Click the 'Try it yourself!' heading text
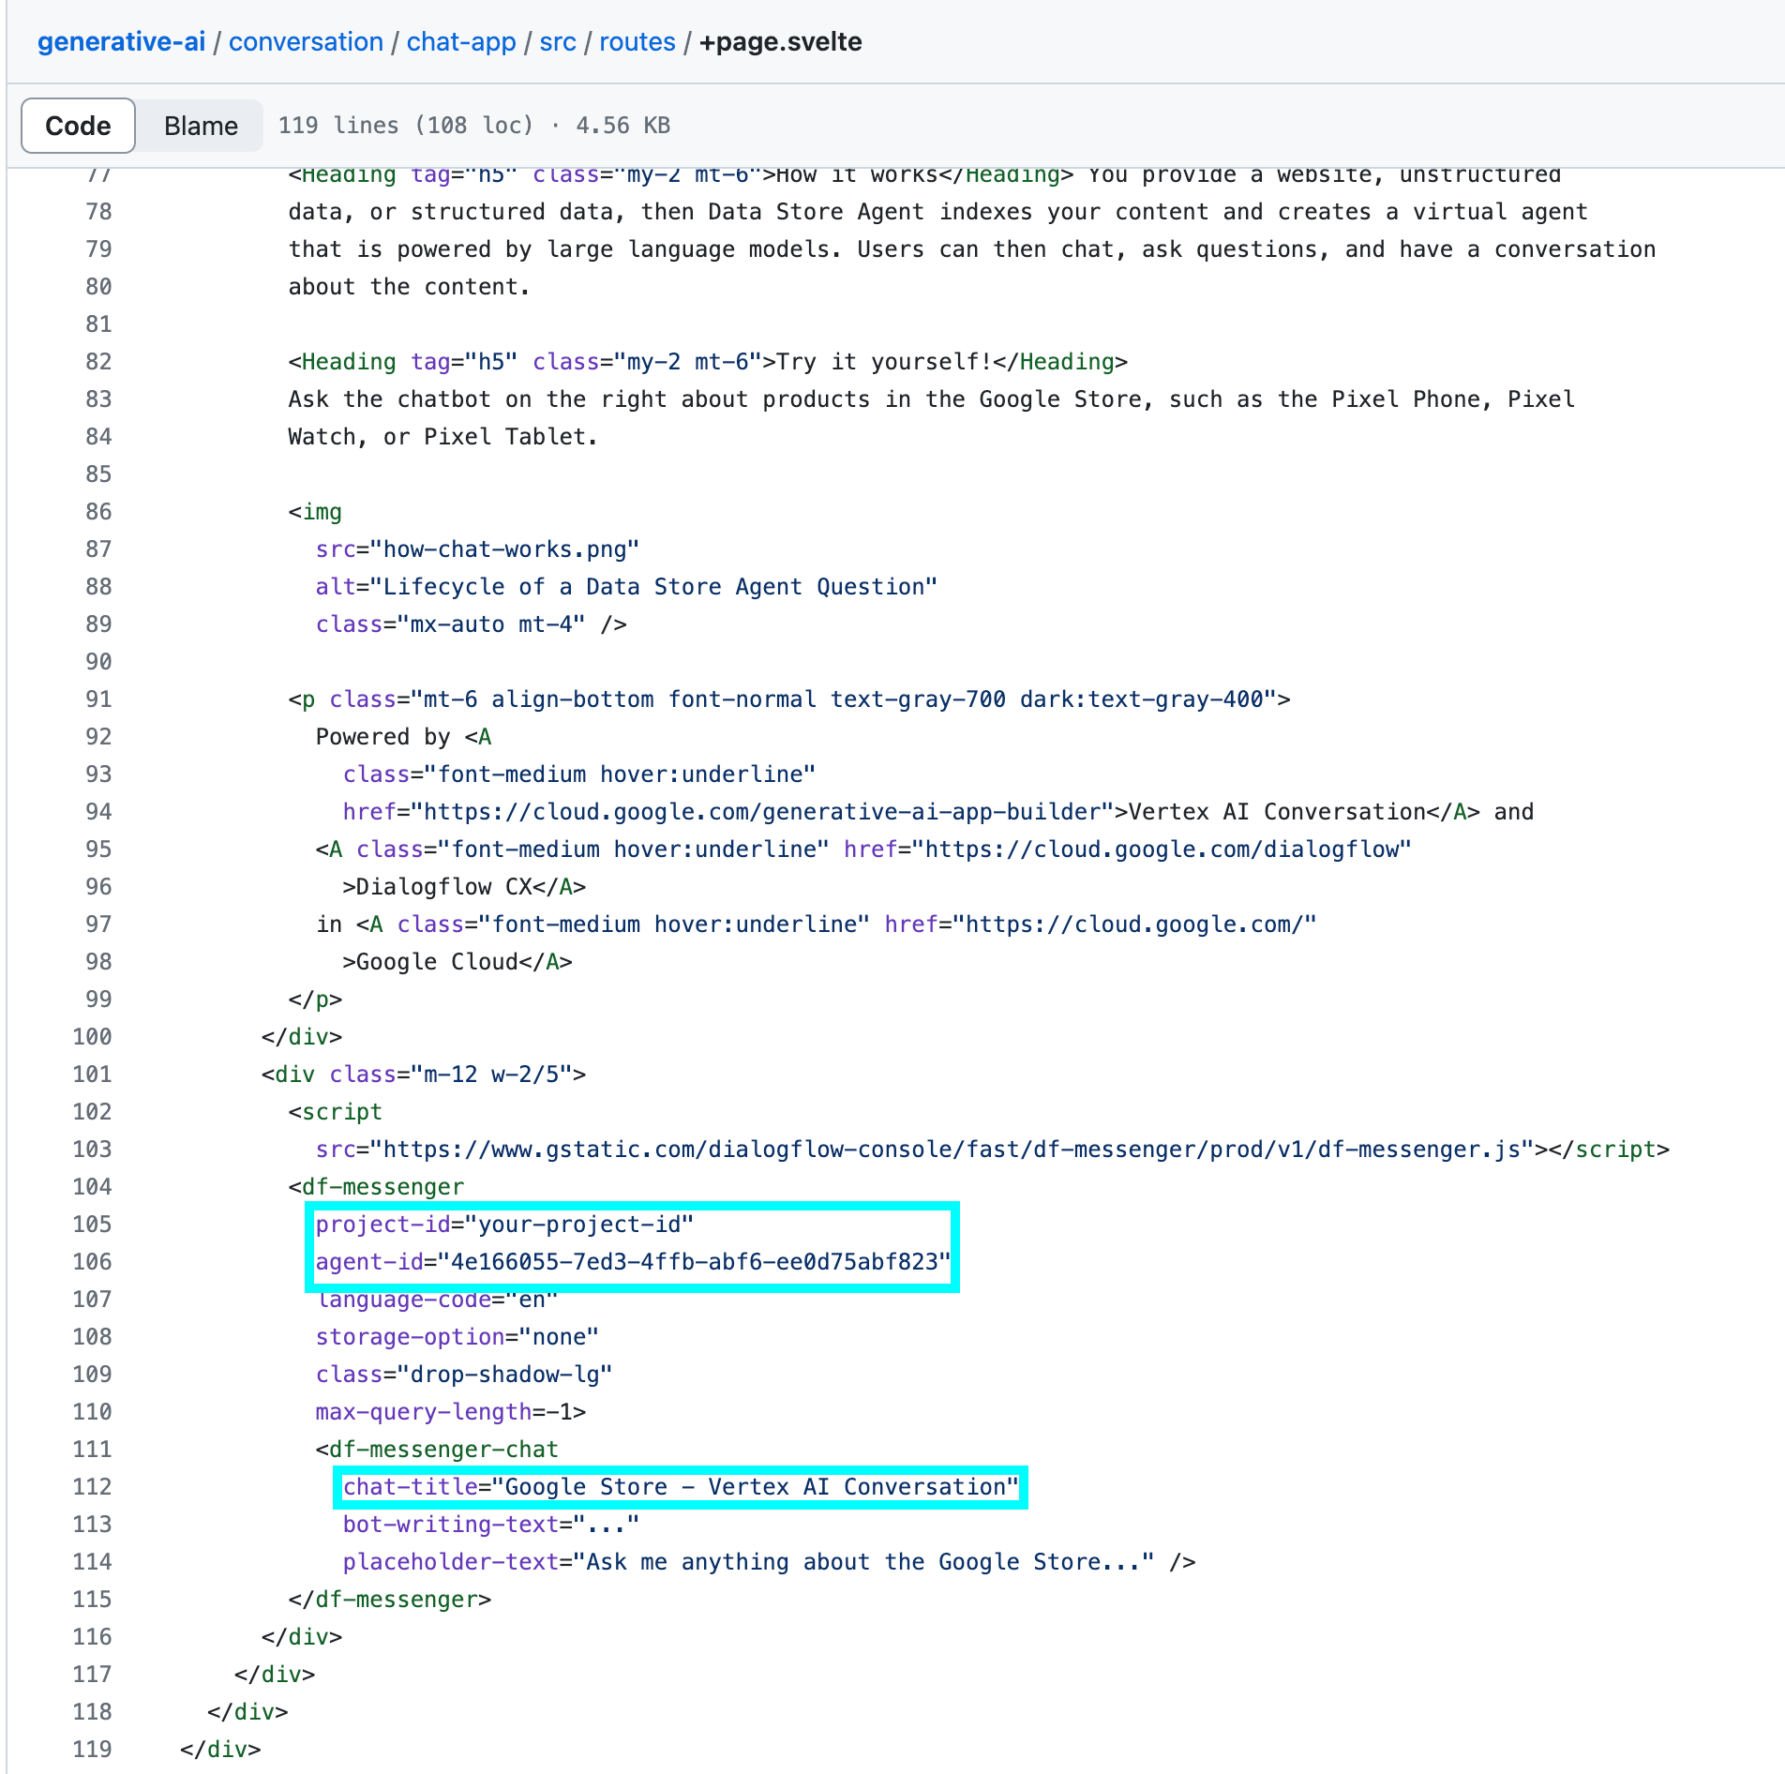Image resolution: width=1785 pixels, height=1774 pixels. [x=884, y=362]
